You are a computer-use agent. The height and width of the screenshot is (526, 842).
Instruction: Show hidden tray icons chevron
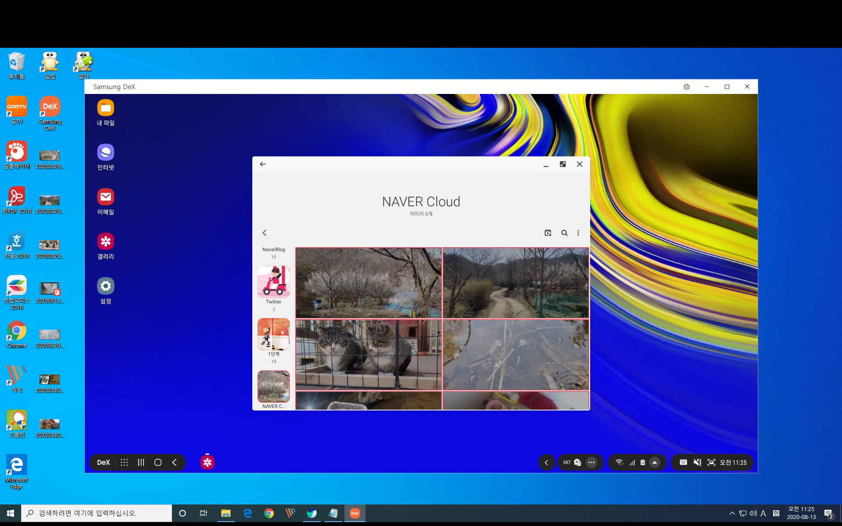pyautogui.click(x=732, y=513)
